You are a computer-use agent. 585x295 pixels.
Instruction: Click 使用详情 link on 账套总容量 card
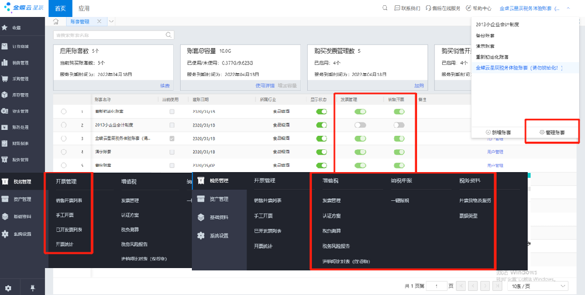point(265,86)
